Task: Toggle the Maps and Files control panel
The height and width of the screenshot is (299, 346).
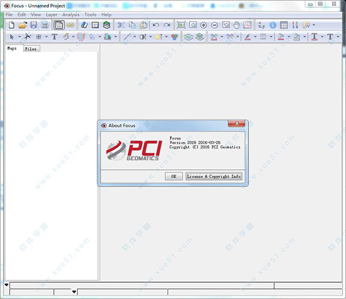Action: (x=59, y=25)
